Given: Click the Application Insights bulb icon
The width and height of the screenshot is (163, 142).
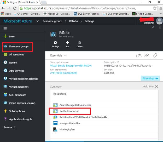Looking at the screenshot, I should pos(5,119).
